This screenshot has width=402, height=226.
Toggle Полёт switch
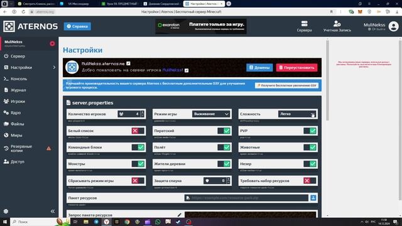[x=224, y=148]
